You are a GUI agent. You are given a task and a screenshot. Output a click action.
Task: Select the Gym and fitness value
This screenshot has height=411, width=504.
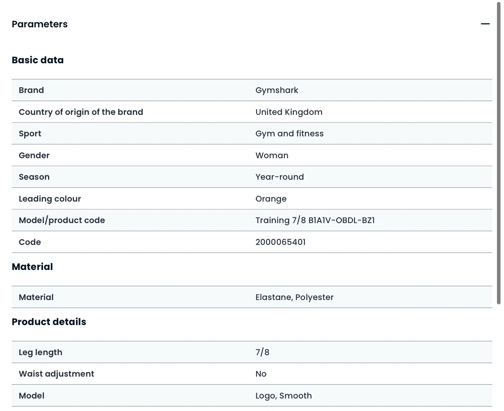[x=290, y=134]
